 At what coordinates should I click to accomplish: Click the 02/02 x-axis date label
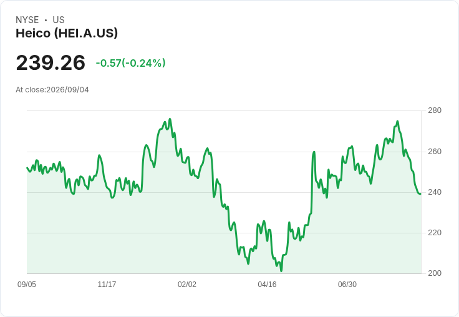tap(187, 284)
